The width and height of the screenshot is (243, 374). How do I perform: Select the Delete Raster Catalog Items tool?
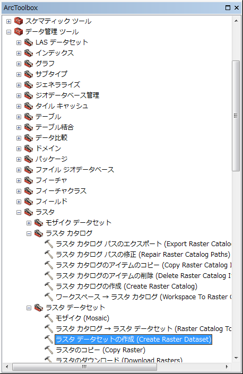[143, 276]
